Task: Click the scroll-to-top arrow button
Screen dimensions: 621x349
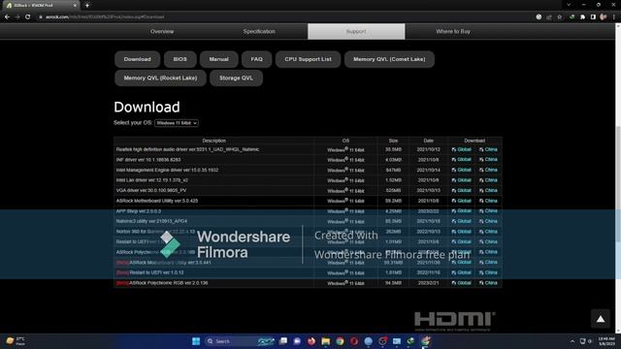Action: coord(601,319)
